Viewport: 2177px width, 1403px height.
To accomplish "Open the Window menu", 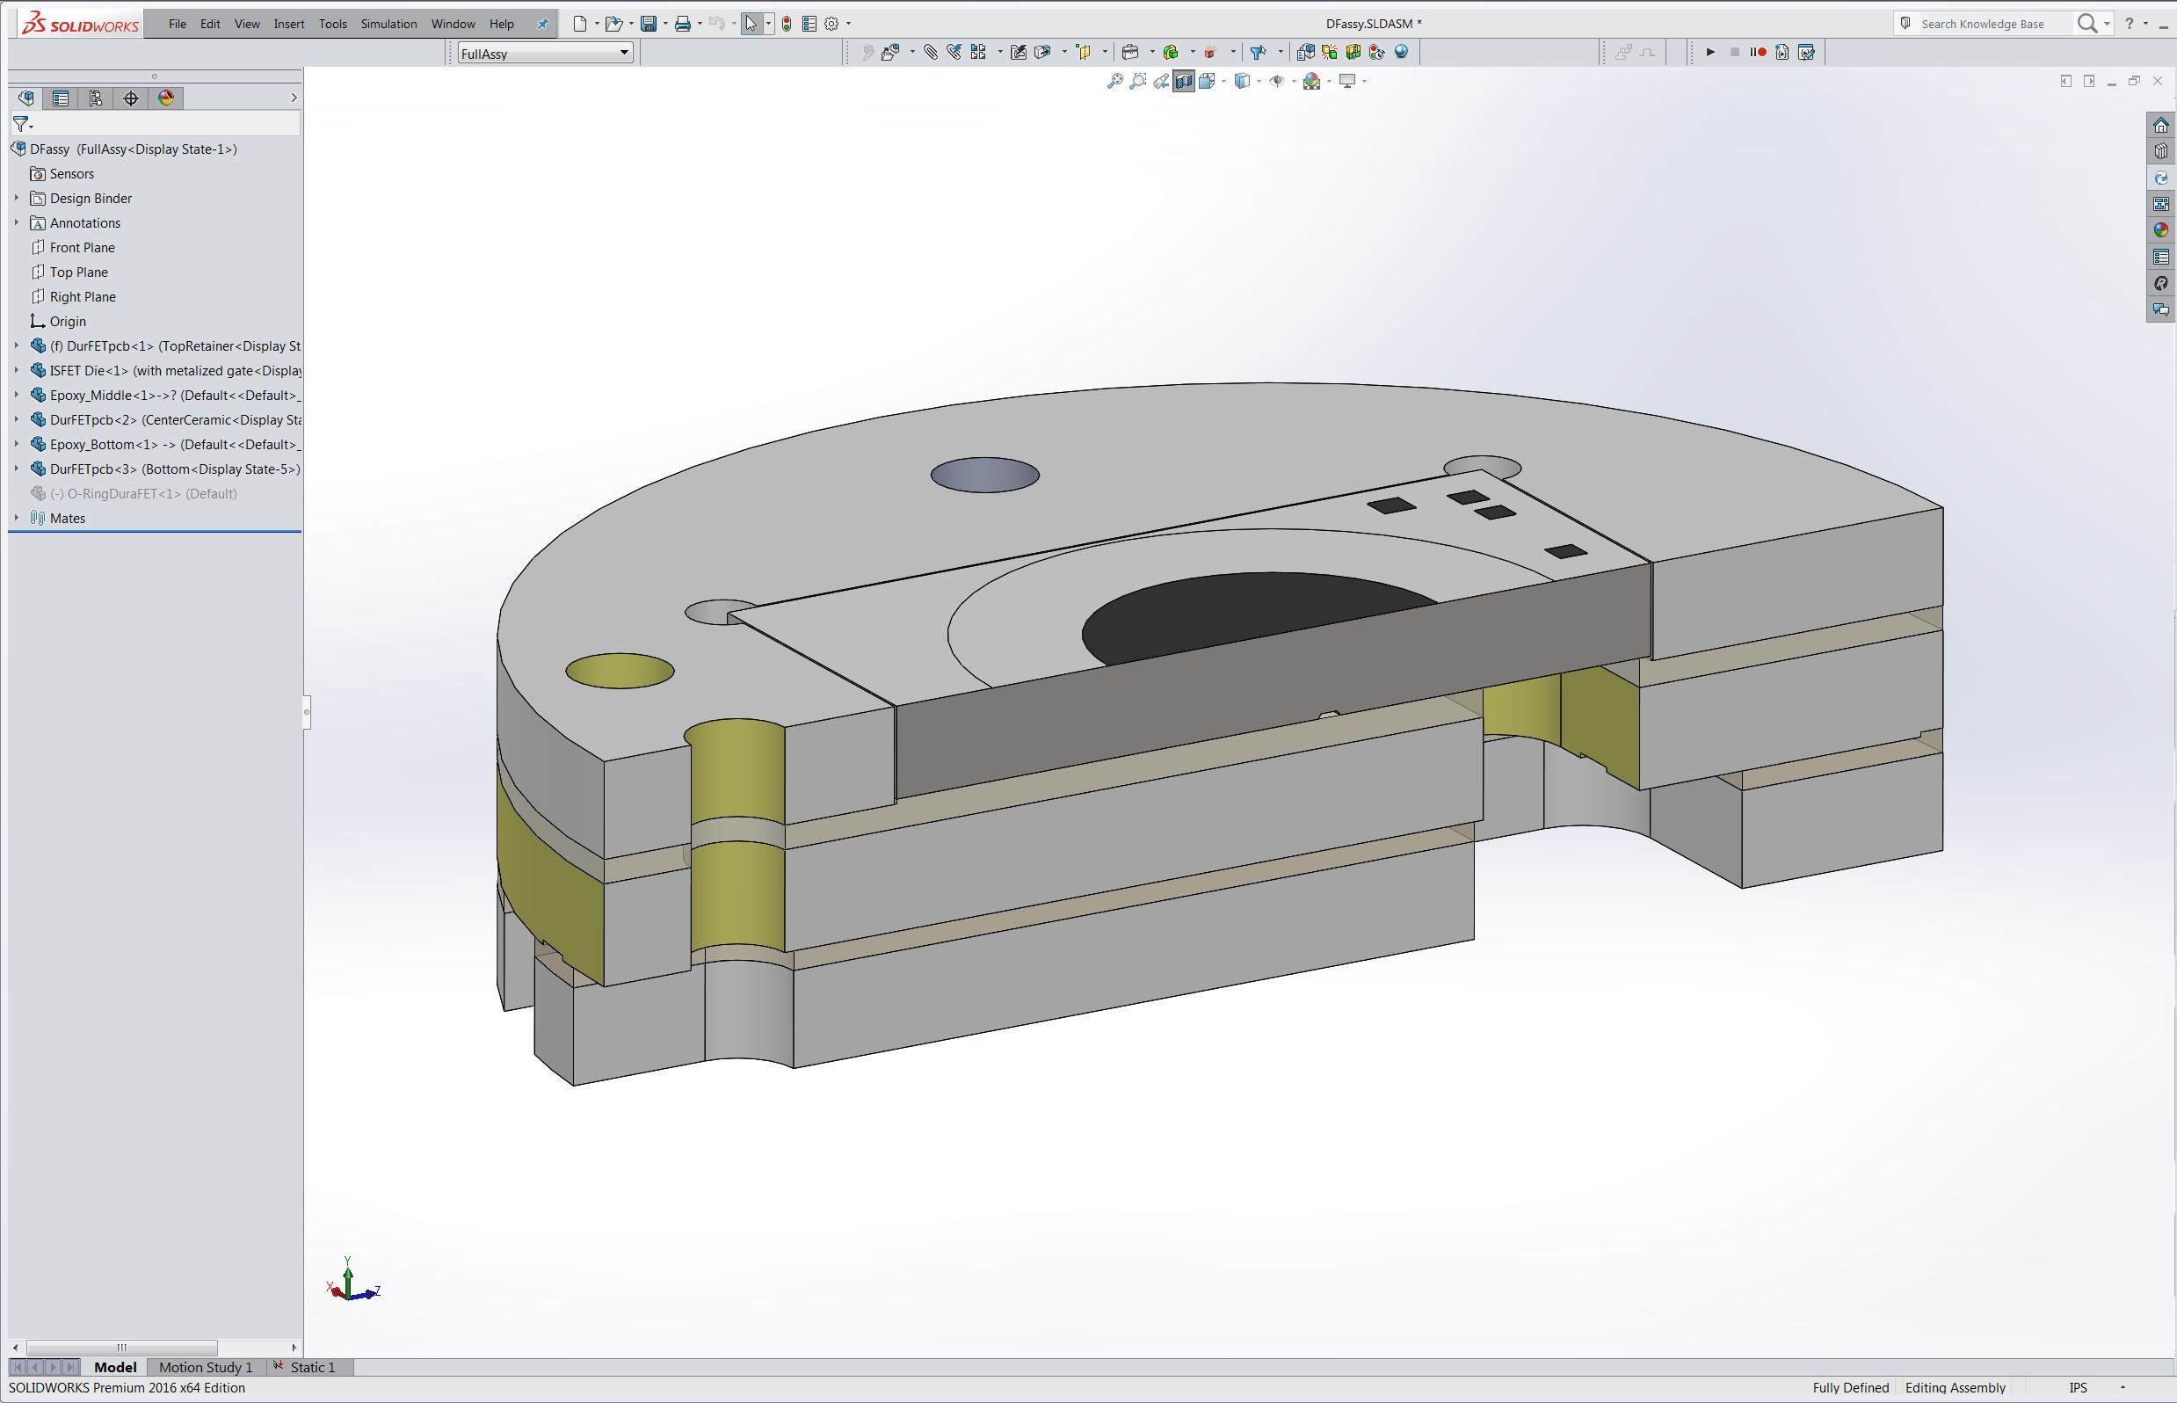I will point(453,25).
